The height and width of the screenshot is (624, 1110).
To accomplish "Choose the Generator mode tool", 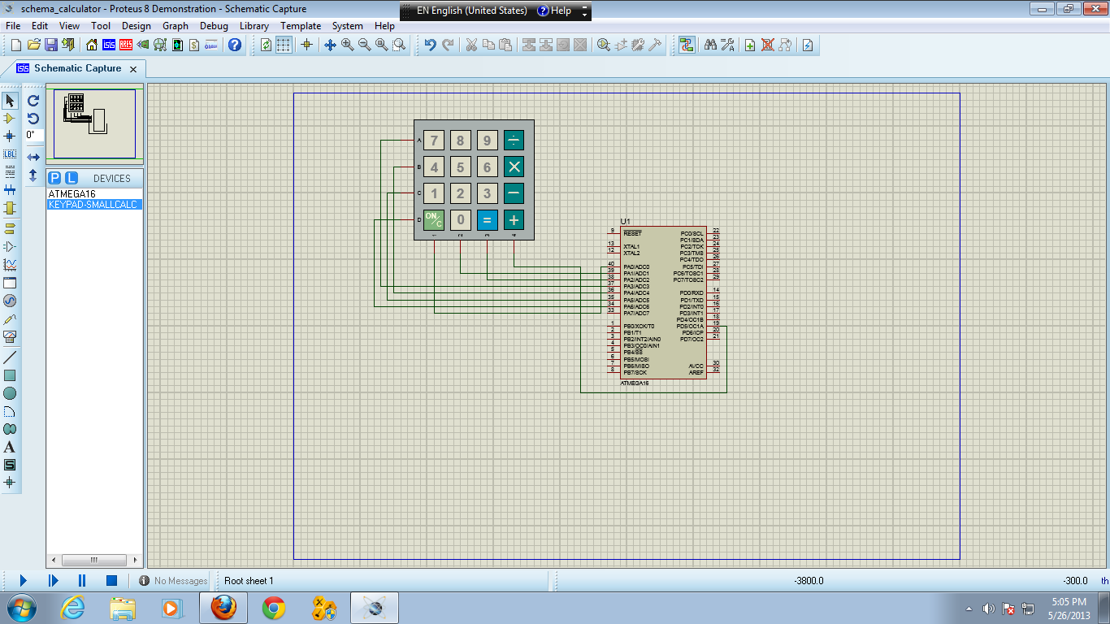I will [10, 301].
